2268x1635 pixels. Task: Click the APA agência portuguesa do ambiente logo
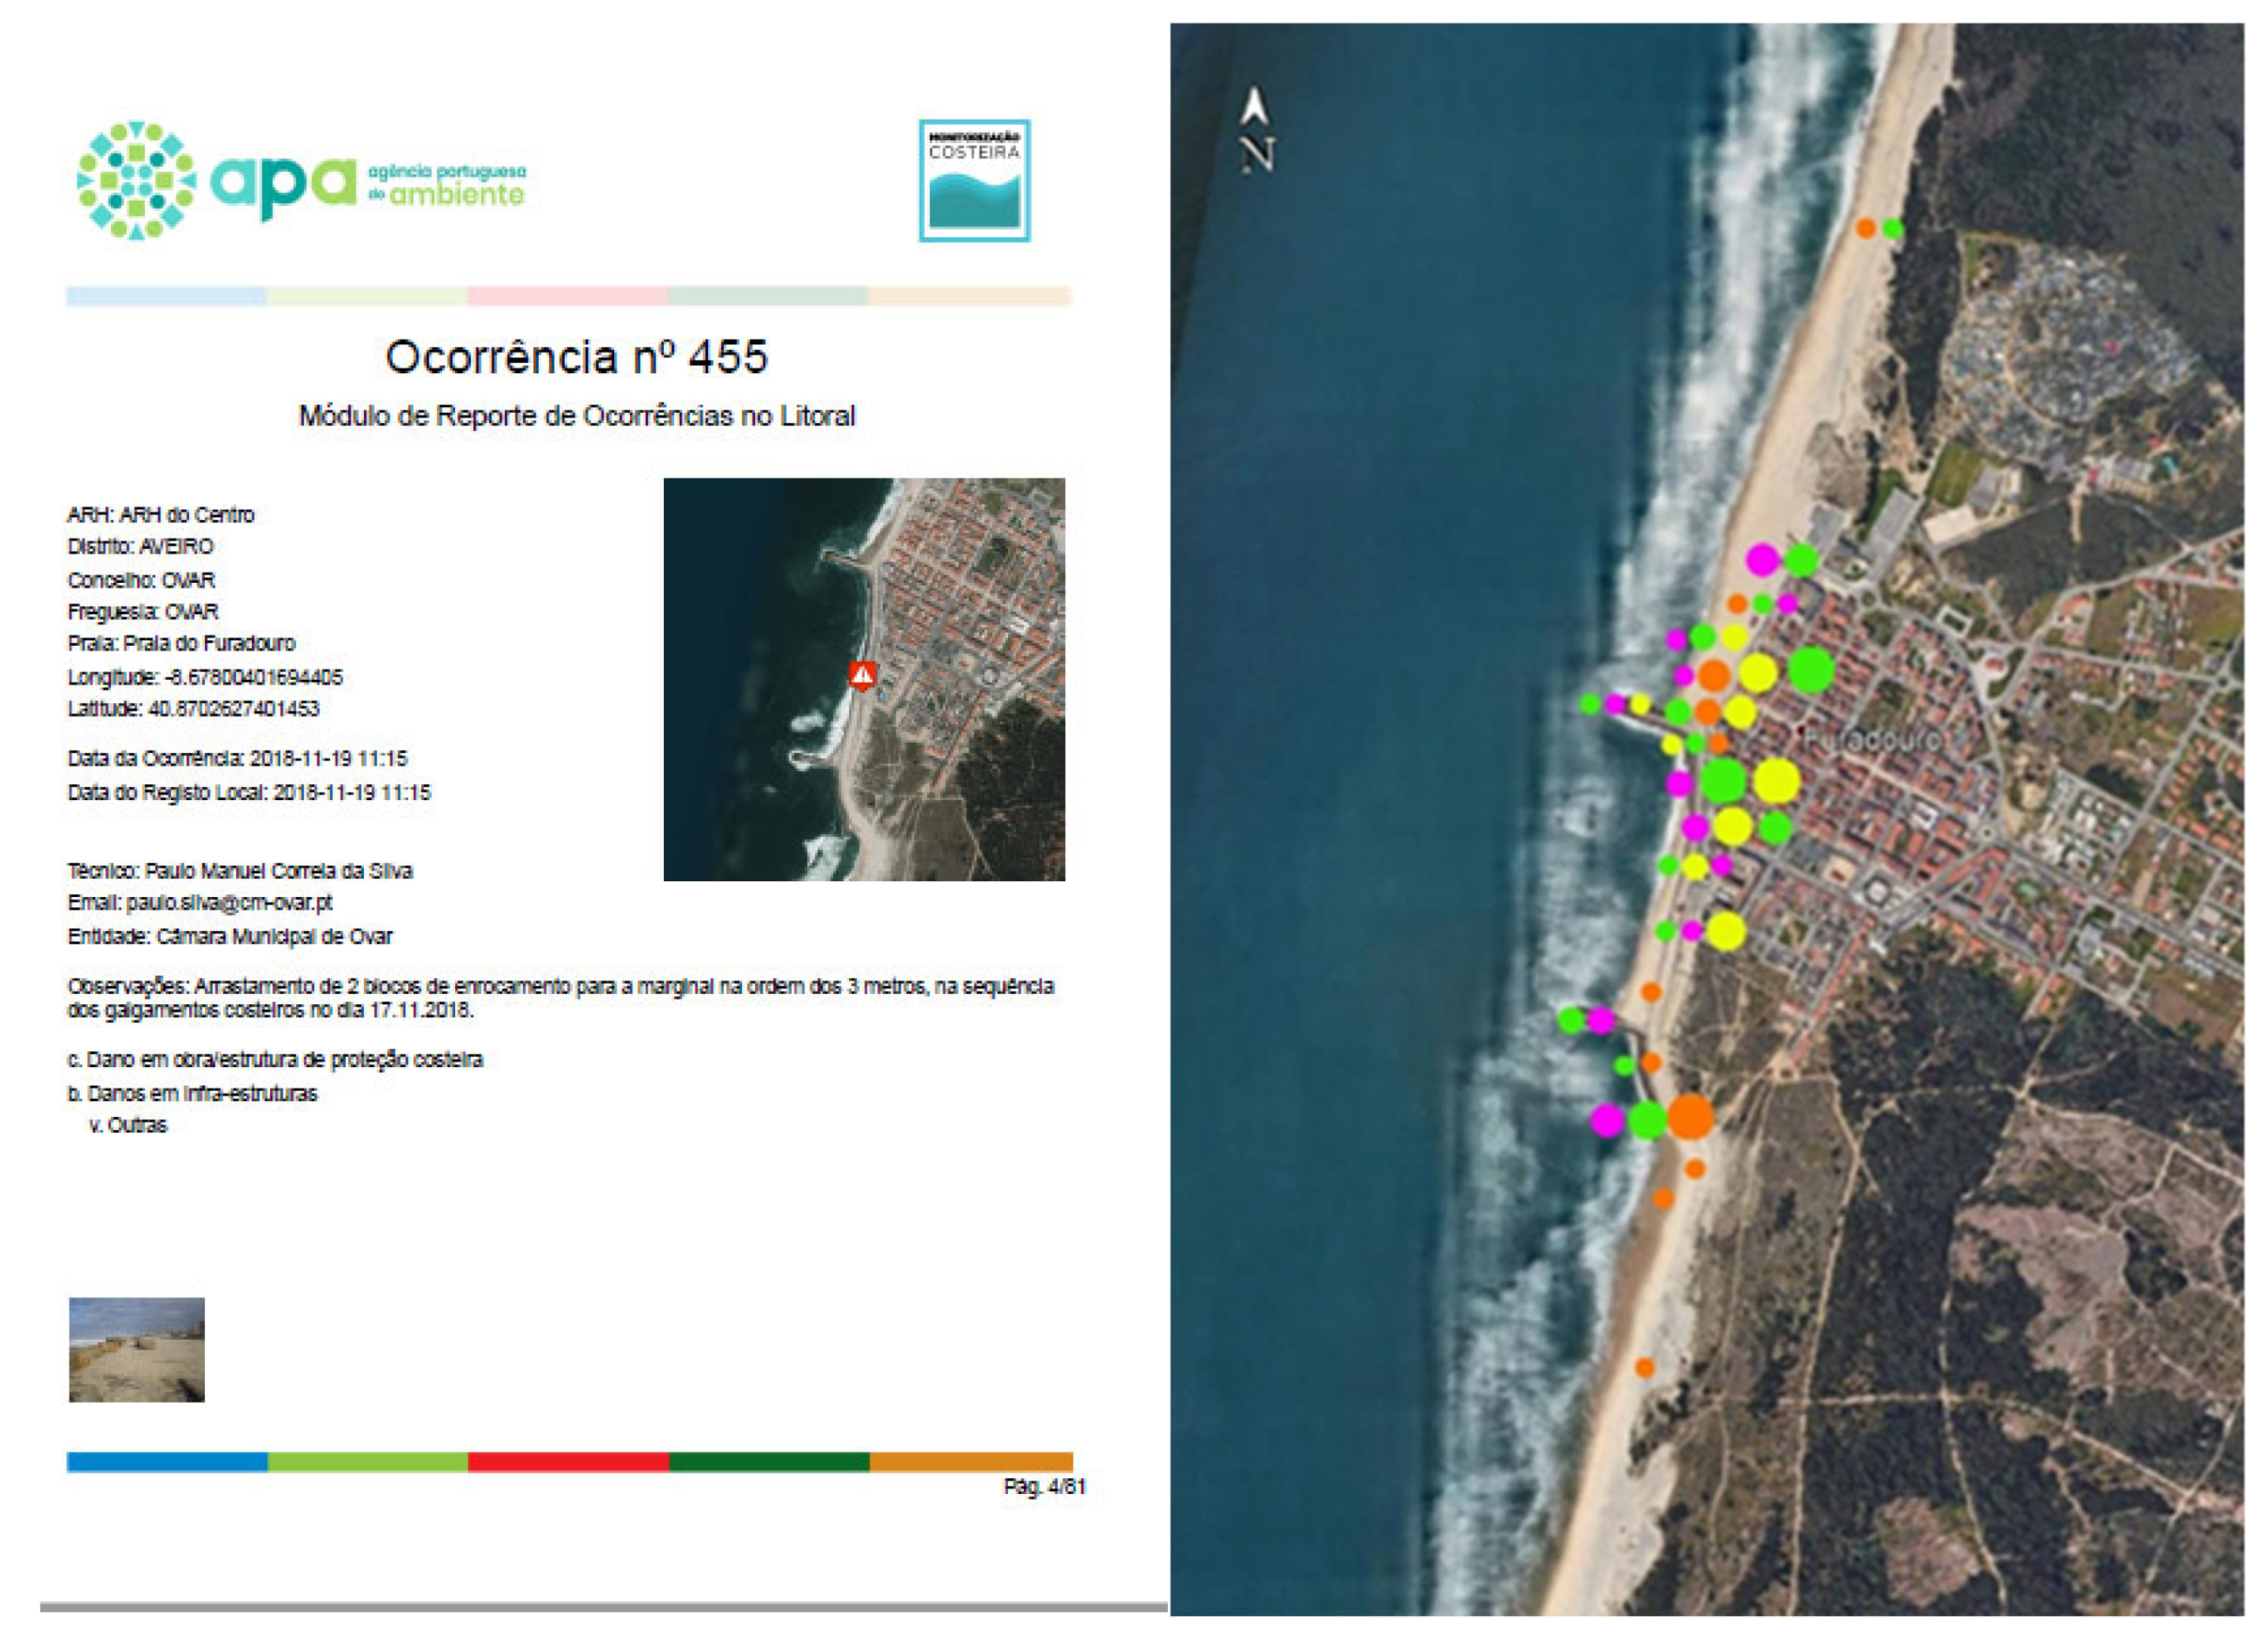coord(301,181)
